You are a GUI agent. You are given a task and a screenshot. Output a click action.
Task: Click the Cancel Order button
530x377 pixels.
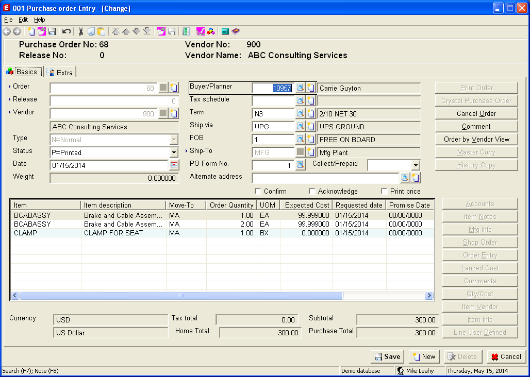[476, 113]
